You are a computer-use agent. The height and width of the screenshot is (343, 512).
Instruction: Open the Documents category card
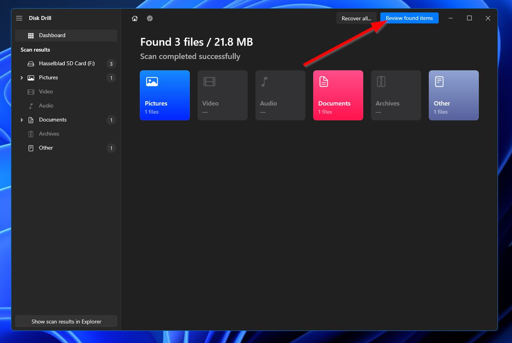[338, 95]
